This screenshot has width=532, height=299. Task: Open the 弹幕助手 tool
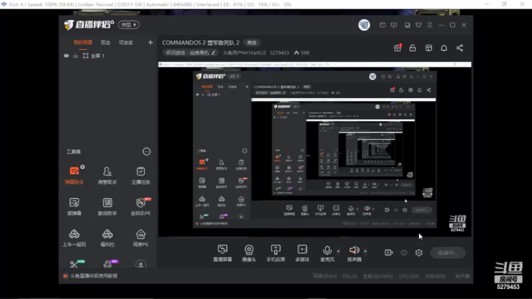[x=74, y=175]
